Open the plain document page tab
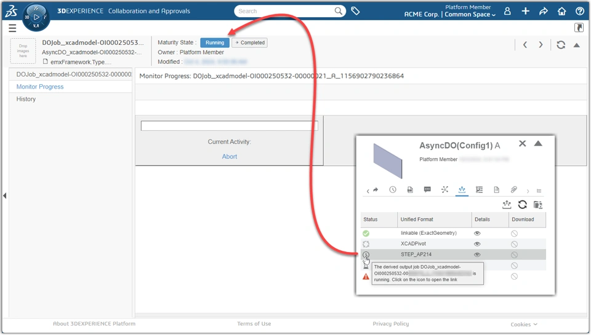Image resolution: width=591 pixels, height=335 pixels. 496,190
